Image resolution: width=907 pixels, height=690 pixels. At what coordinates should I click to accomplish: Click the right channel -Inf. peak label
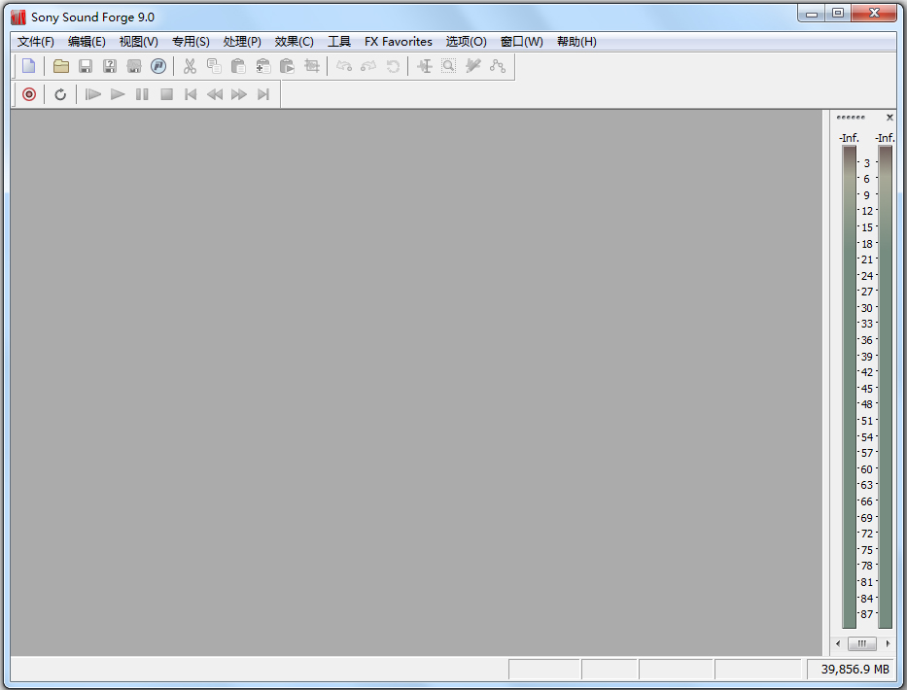885,138
